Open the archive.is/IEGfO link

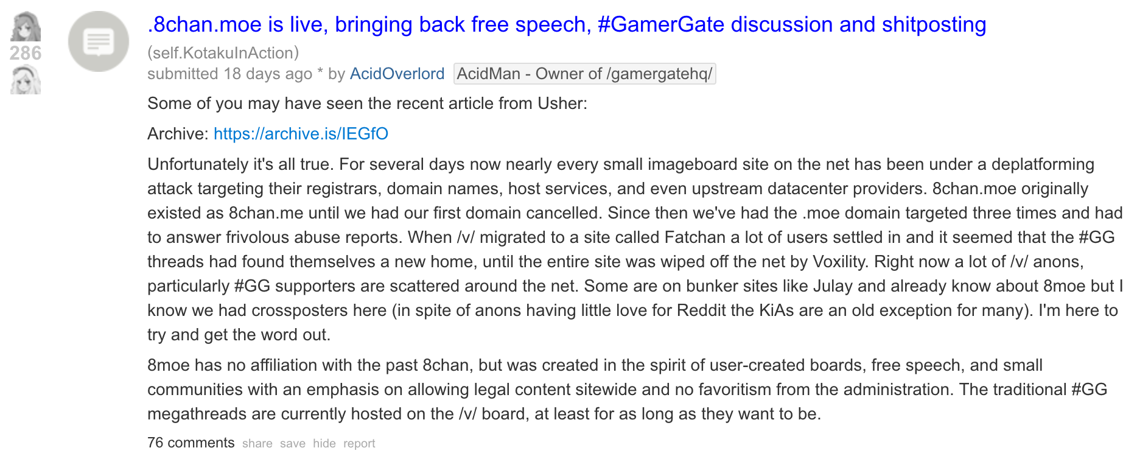[301, 133]
